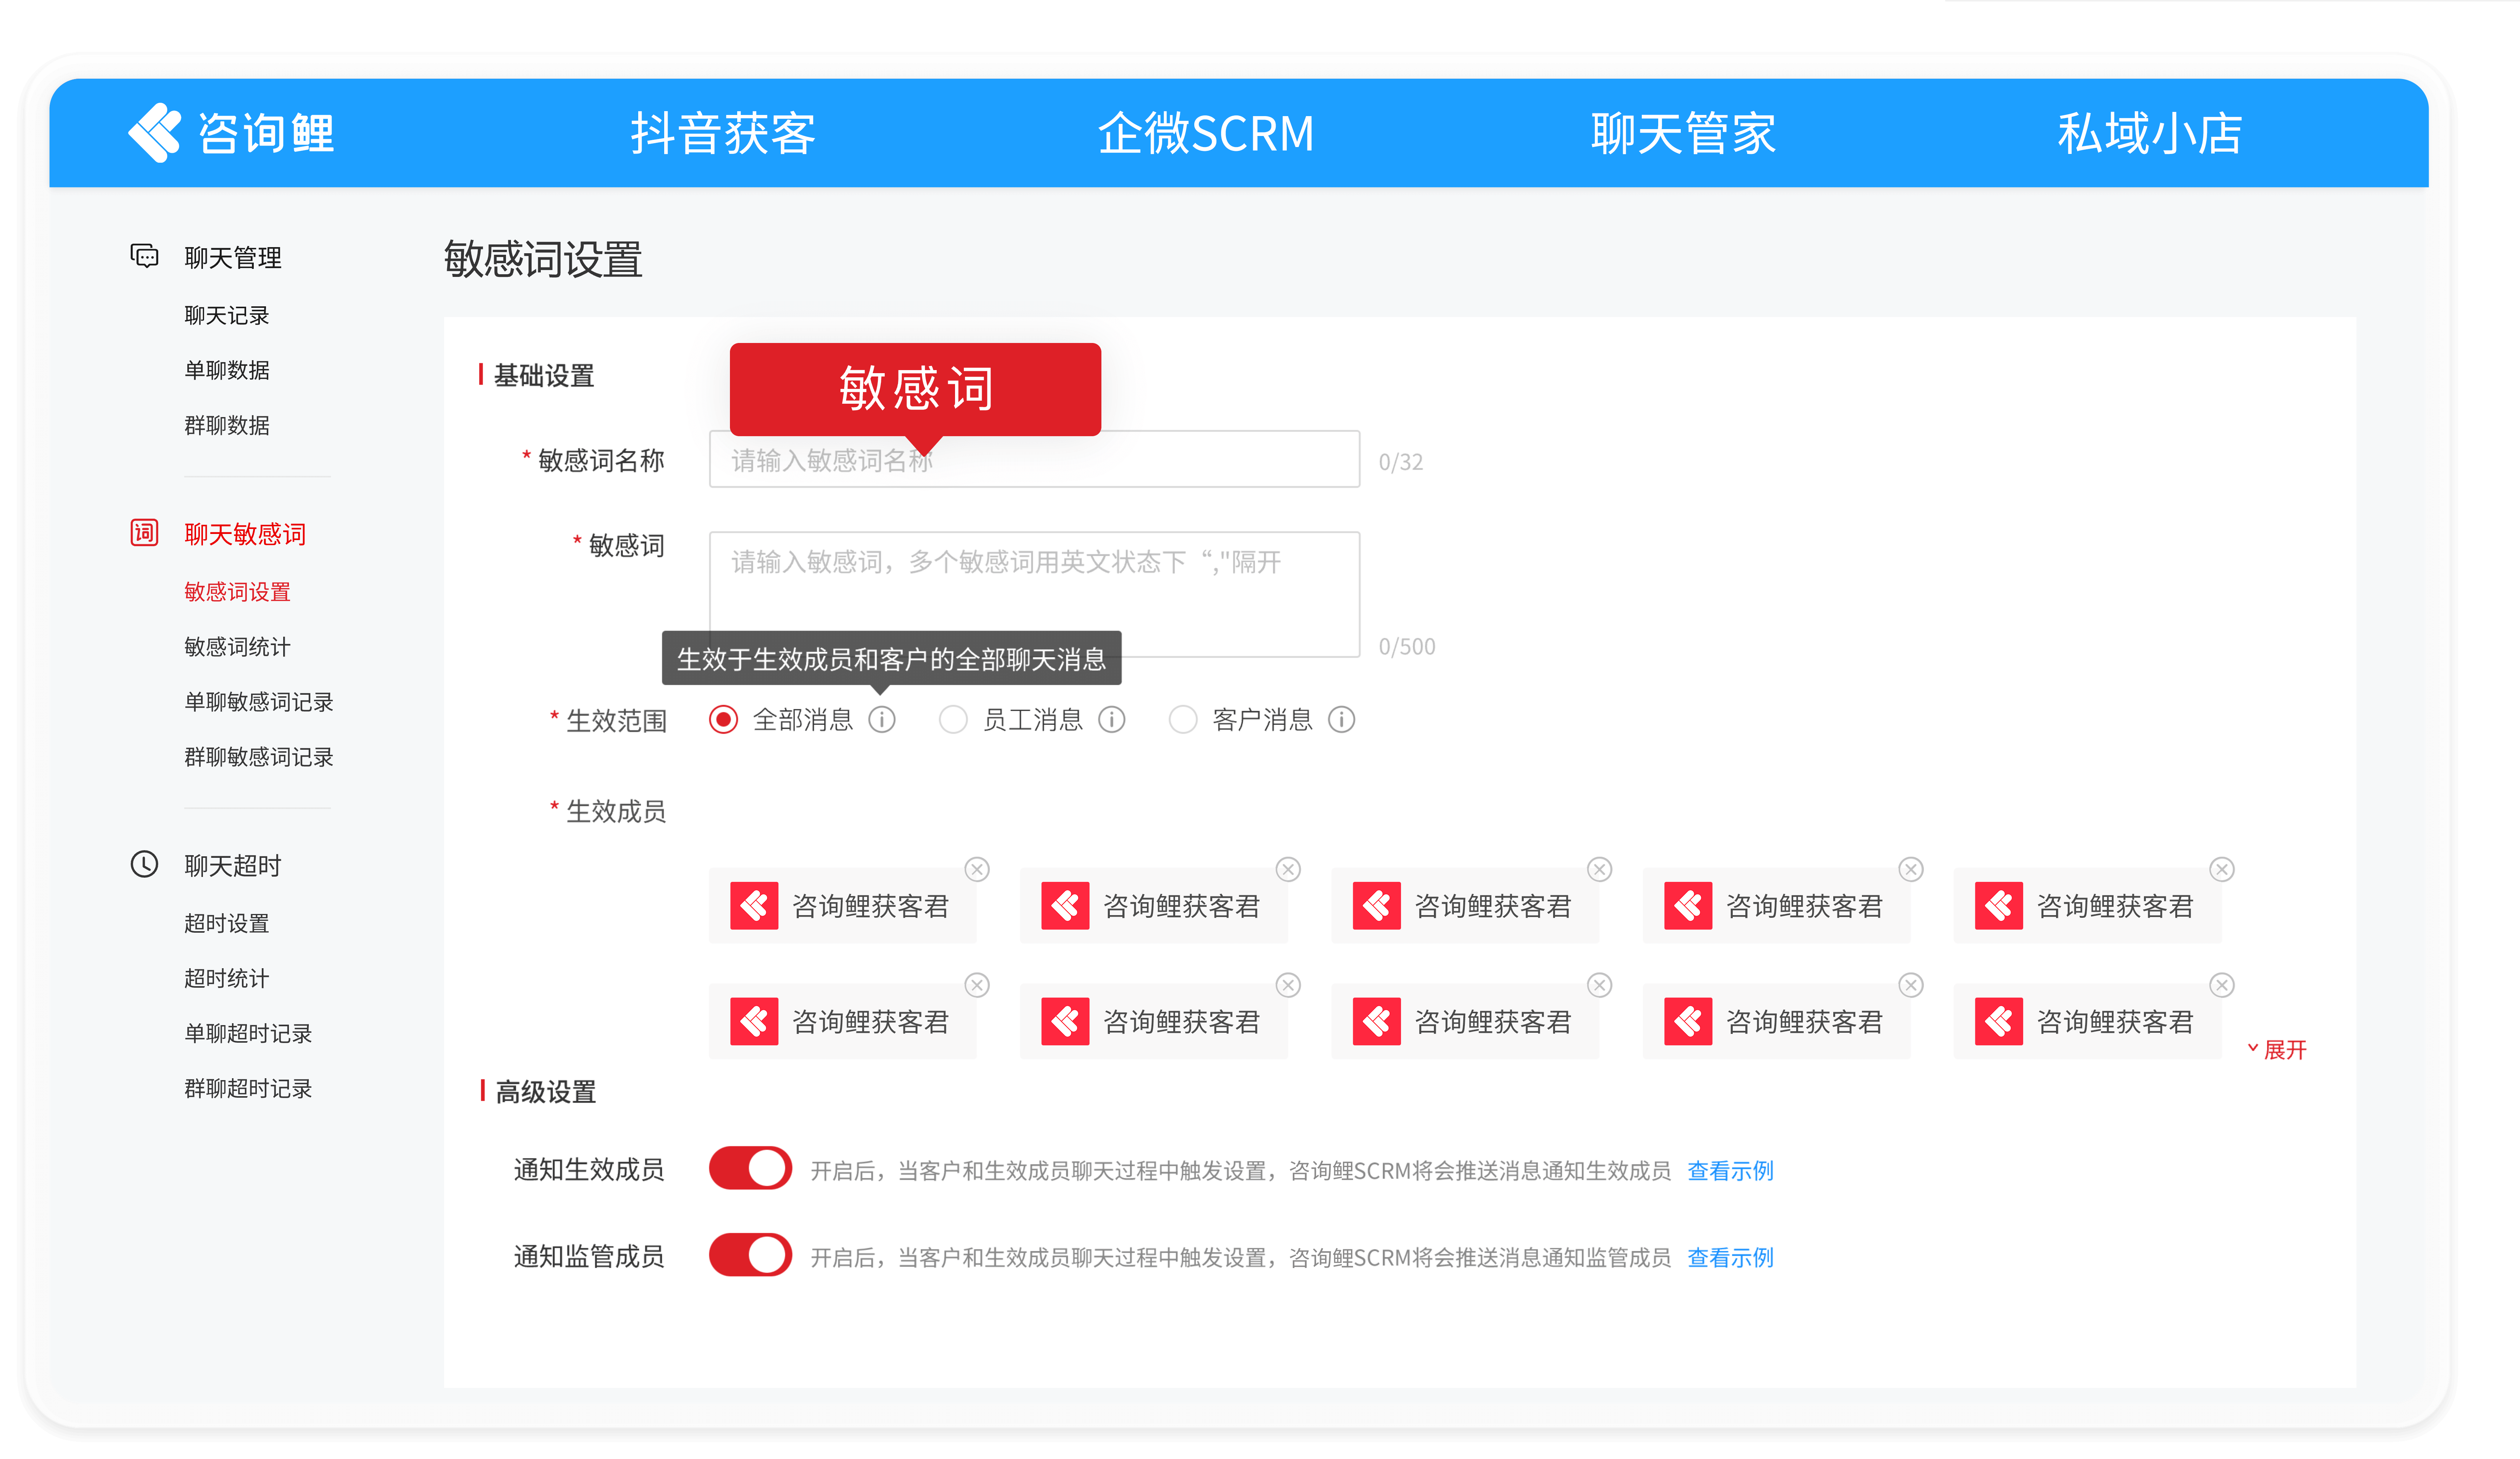The height and width of the screenshot is (1459, 2520).
Task: Open 查看示例 link for 通知生效成员
Action: 1730,1170
